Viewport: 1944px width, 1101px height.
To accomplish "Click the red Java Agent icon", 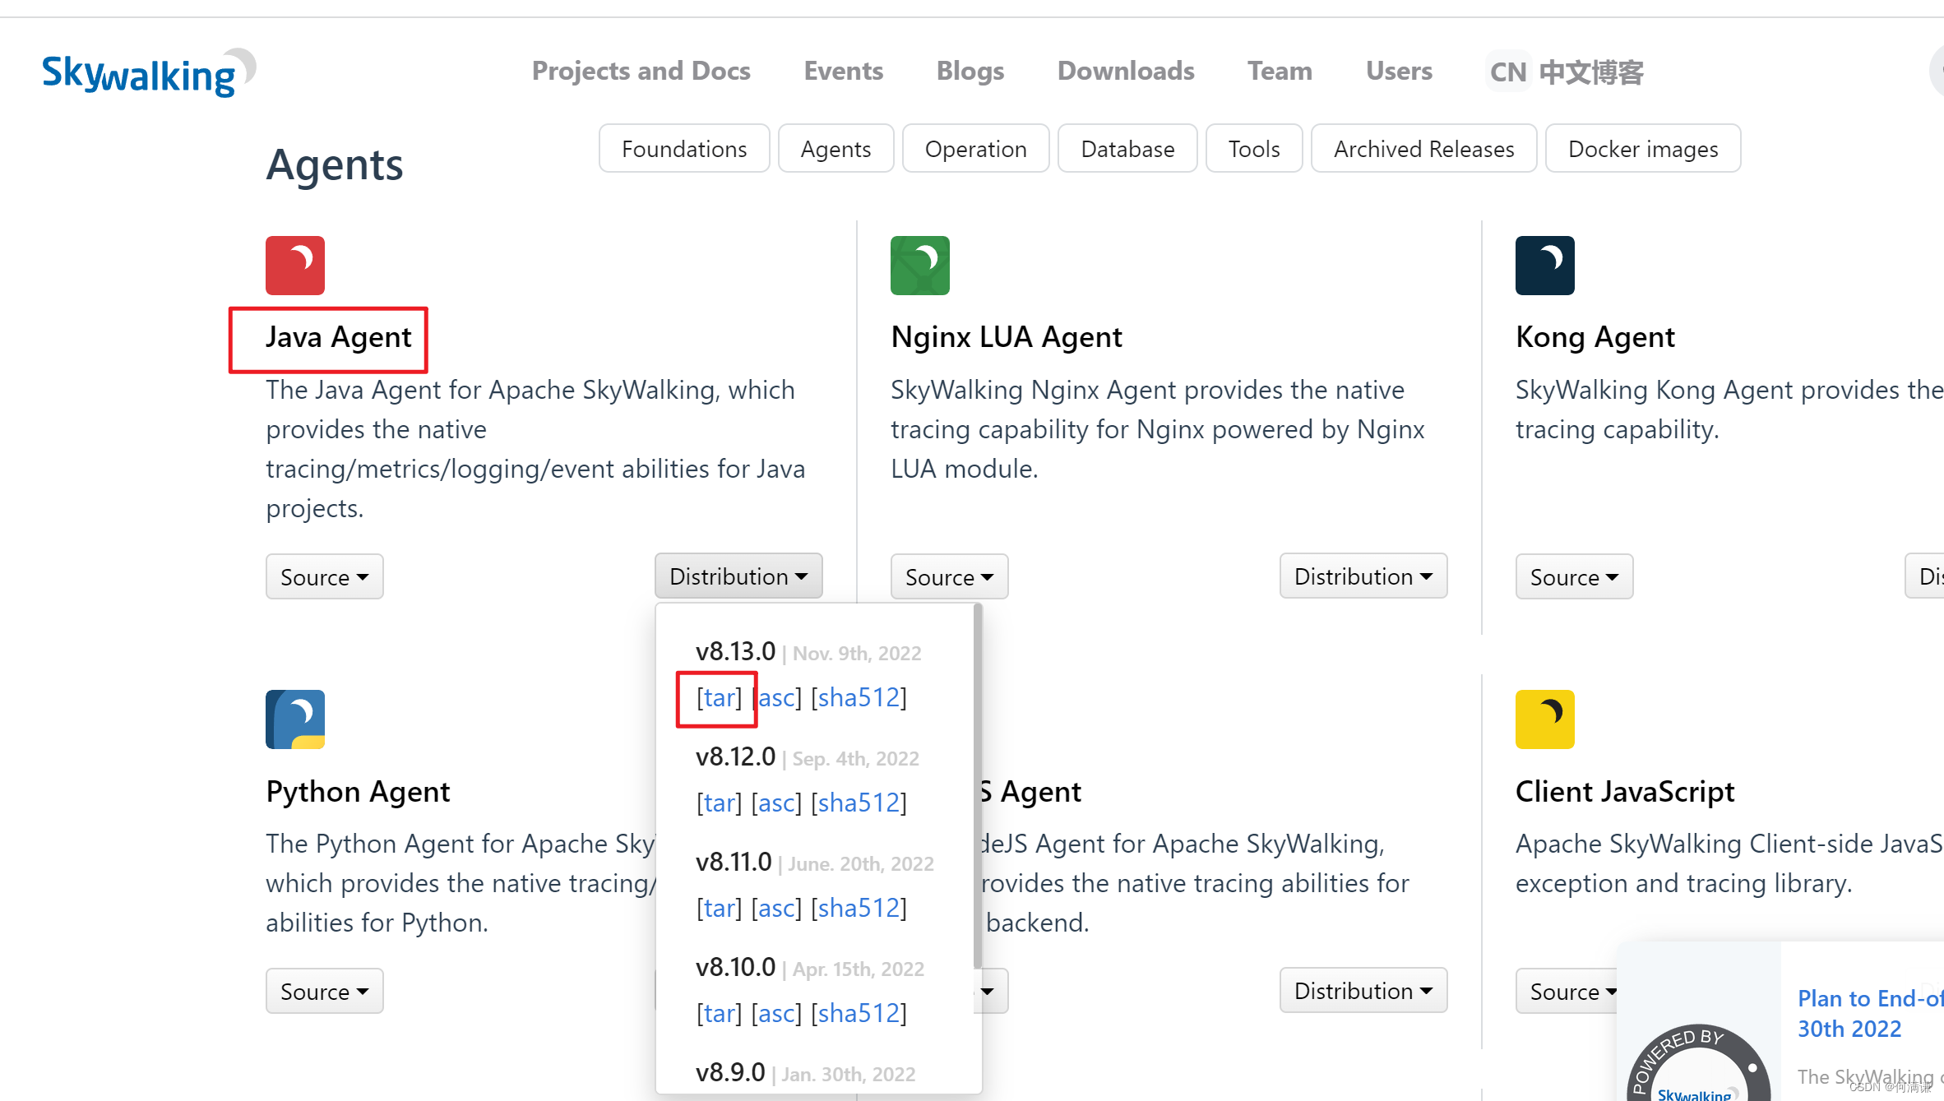I will pos(295,265).
